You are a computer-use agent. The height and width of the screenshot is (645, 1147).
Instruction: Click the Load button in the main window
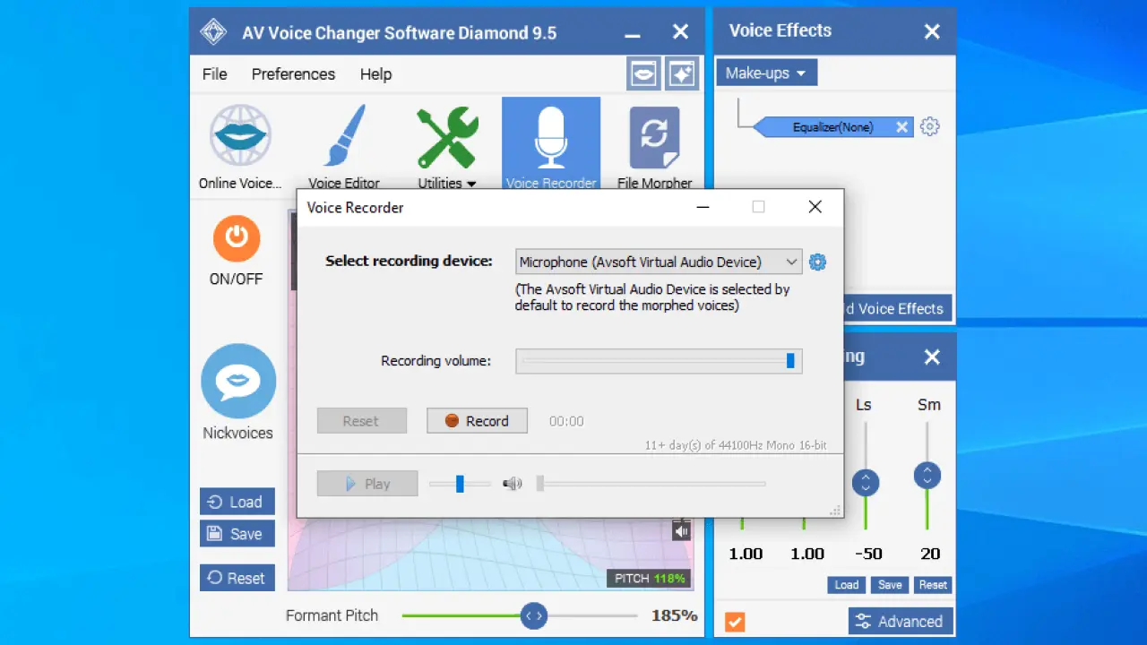click(x=237, y=502)
